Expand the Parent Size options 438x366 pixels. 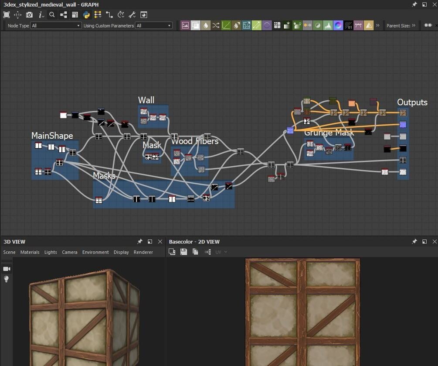(x=414, y=25)
